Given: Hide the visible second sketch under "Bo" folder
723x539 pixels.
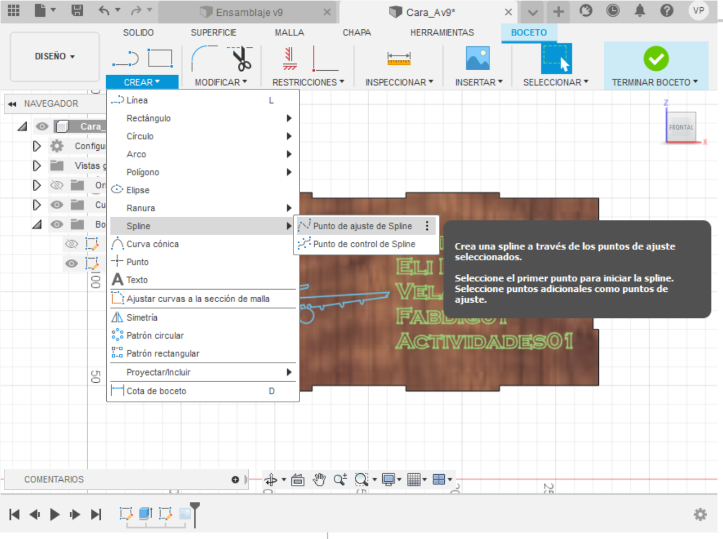Looking at the screenshot, I should pyautogui.click(x=71, y=264).
